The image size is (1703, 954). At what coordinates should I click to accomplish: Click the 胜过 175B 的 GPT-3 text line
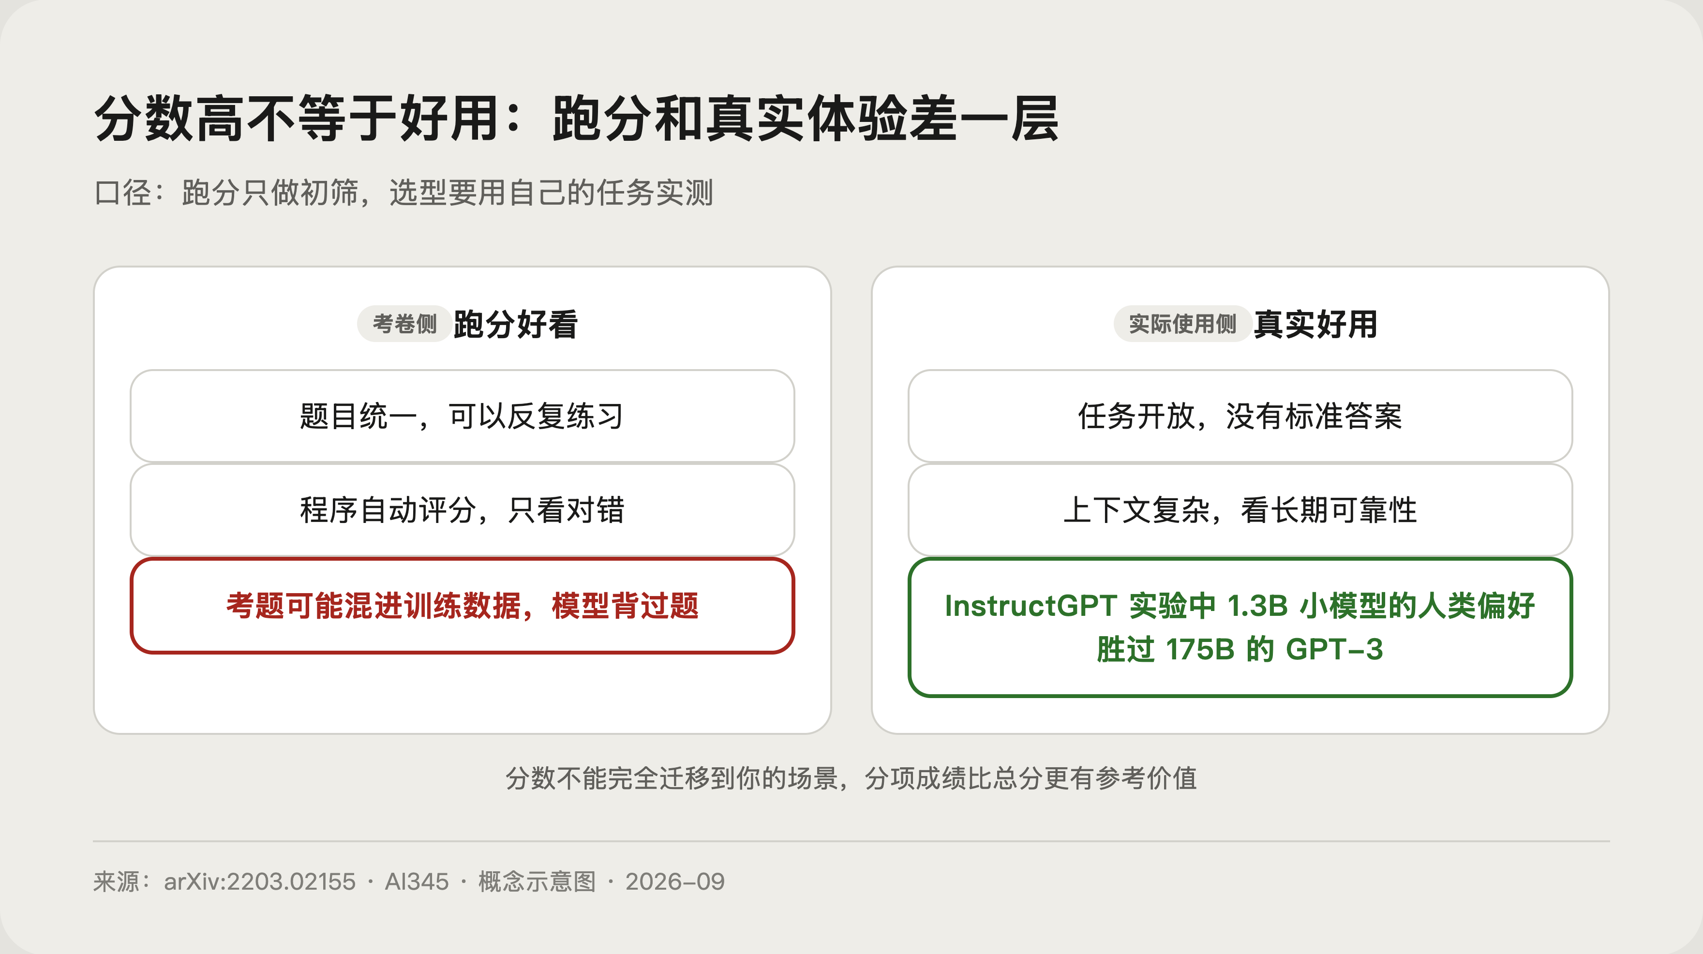pos(1240,649)
